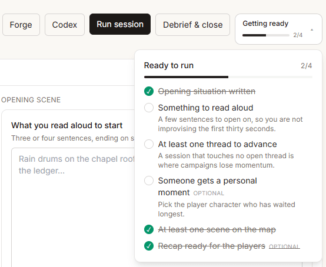Uncheck Recap ready for the players checkmark
The width and height of the screenshot is (326, 267).
(x=149, y=246)
